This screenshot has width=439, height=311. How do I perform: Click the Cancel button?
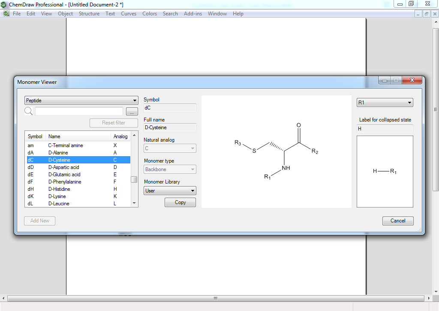(398, 221)
